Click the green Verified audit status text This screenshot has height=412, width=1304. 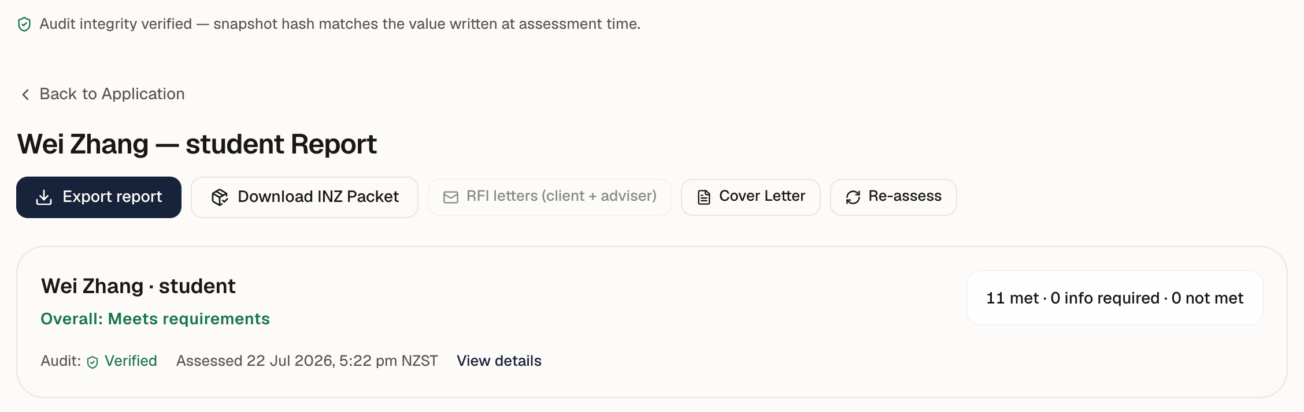coord(131,361)
